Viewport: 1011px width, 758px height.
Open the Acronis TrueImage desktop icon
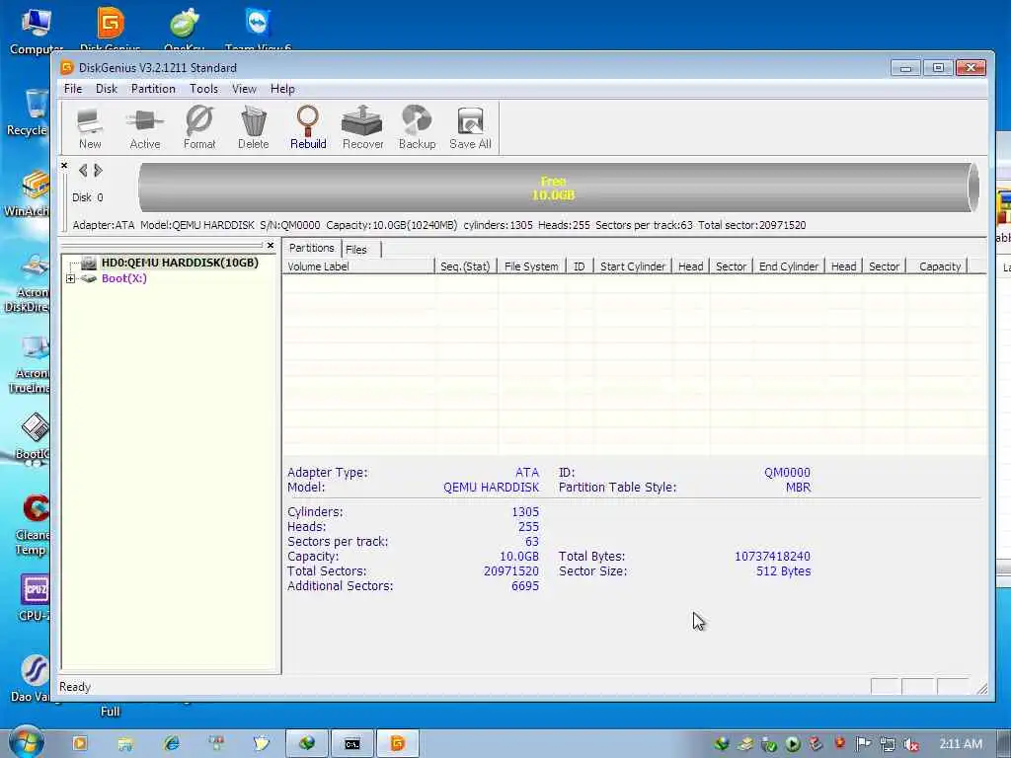coord(36,348)
